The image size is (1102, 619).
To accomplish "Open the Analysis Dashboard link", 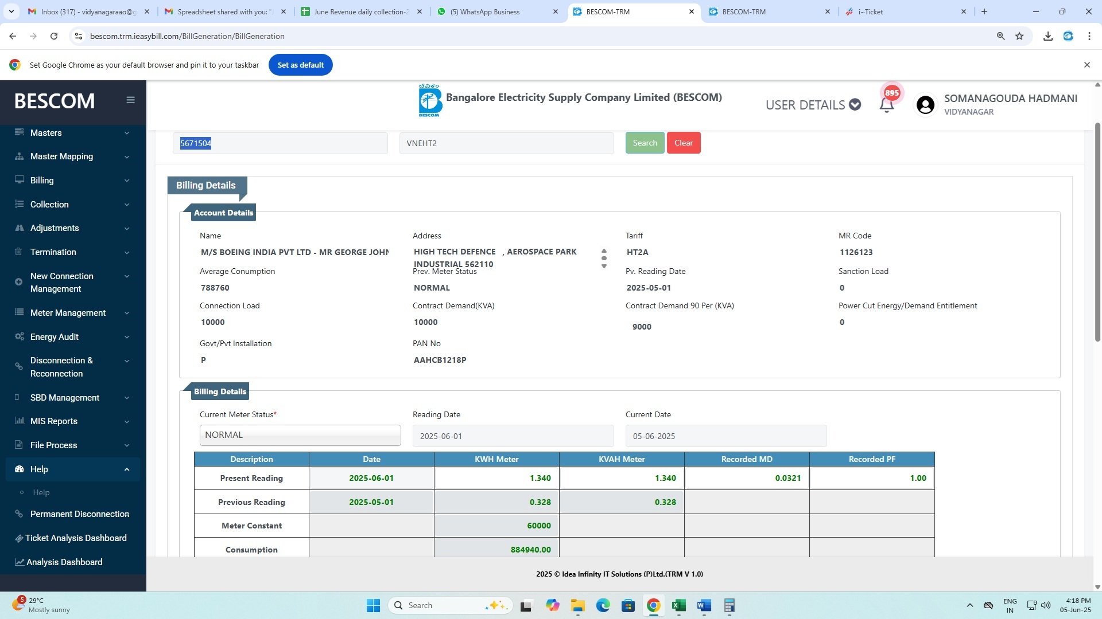I will (73, 562).
